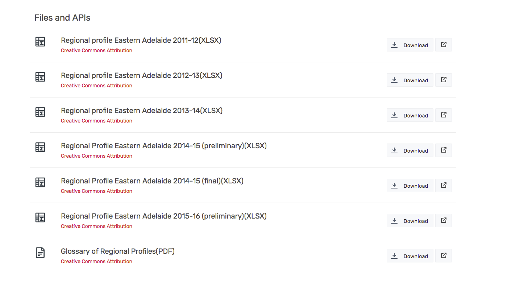Download the 2014-15 (final) profile
507x282 pixels.
(x=410, y=186)
